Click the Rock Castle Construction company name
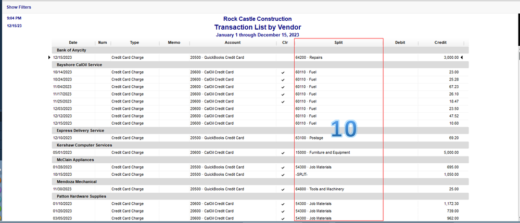This screenshot has height=223, width=520. [x=257, y=19]
